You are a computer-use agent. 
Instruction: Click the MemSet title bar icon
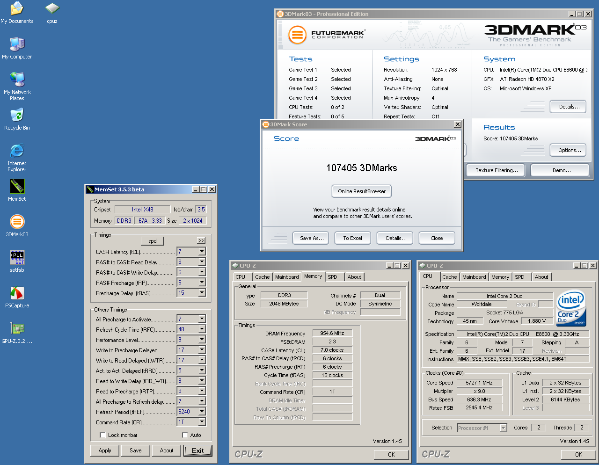tap(90, 189)
